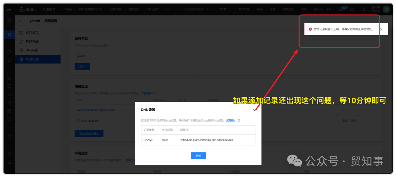Viewport: 396px width, 177px height.
Task: Click yanshi in the breadcrumb
Action: 34,21
